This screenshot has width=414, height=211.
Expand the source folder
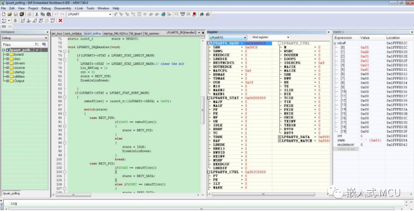(8, 68)
